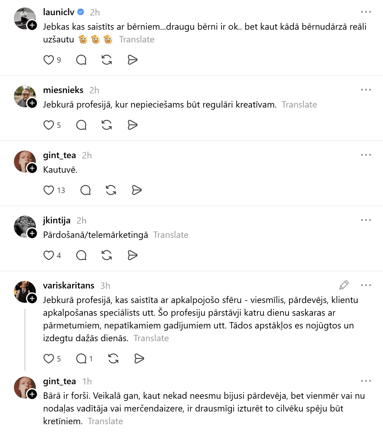Screen dimensions: 383x433
Task: Follow miesnieks via avatar plus badge
Action: click(32, 103)
